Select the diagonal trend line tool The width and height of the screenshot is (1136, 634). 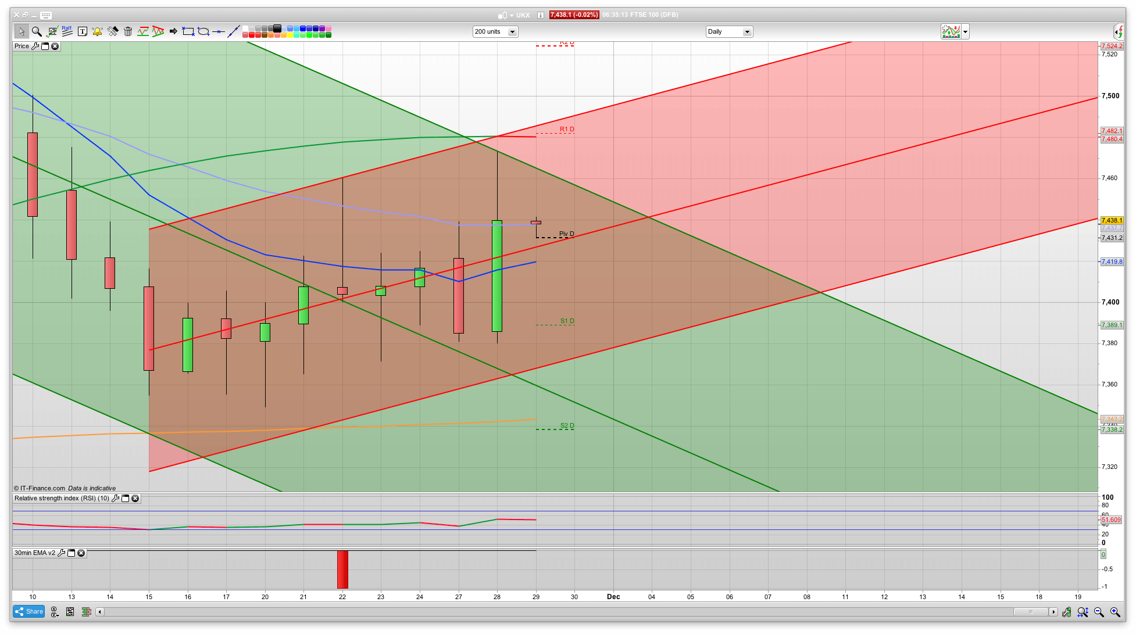[x=234, y=31]
